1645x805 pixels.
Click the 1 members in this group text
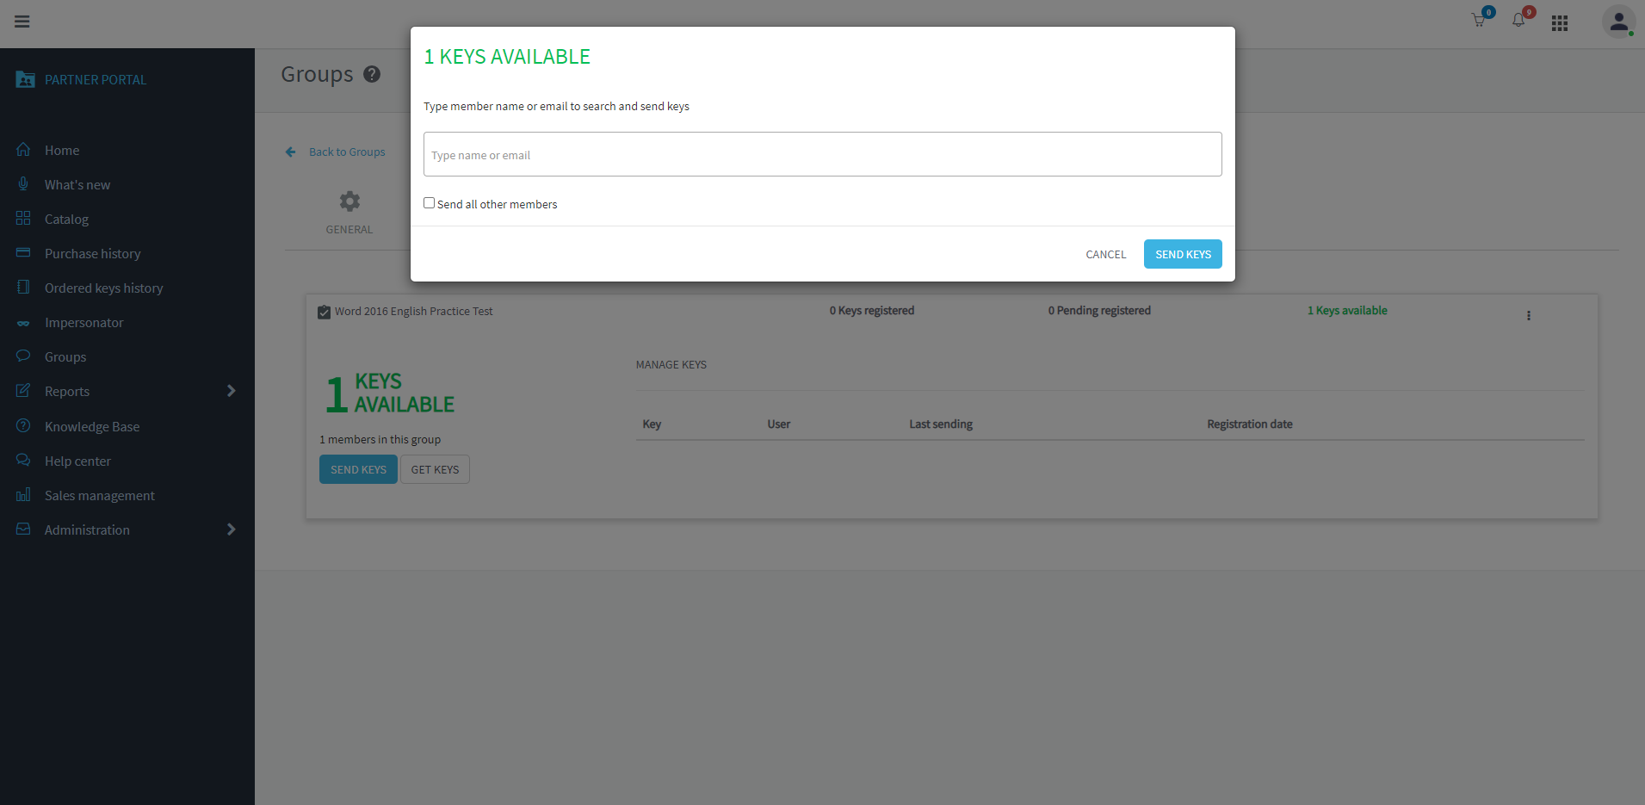tap(380, 439)
